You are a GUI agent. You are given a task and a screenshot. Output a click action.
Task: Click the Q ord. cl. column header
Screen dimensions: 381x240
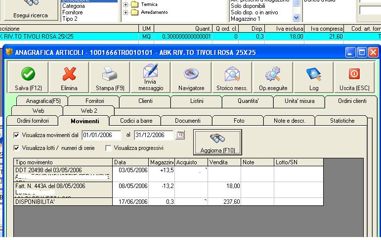(225, 29)
